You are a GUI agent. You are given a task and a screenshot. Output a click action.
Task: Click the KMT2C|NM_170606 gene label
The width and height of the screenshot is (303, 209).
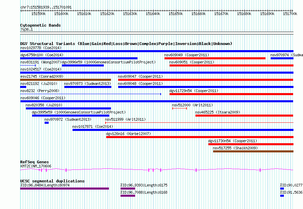[x=36, y=166]
